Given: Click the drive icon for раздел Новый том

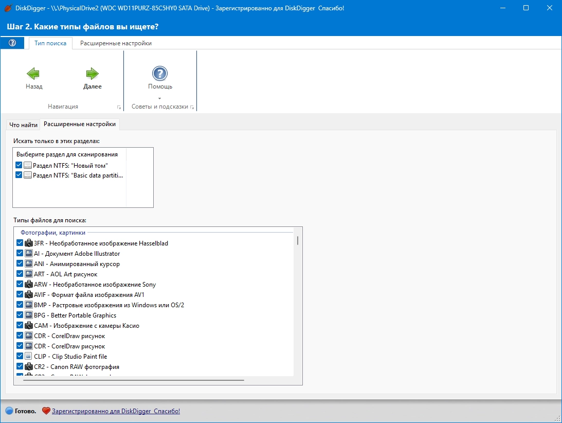Looking at the screenshot, I should tap(28, 165).
